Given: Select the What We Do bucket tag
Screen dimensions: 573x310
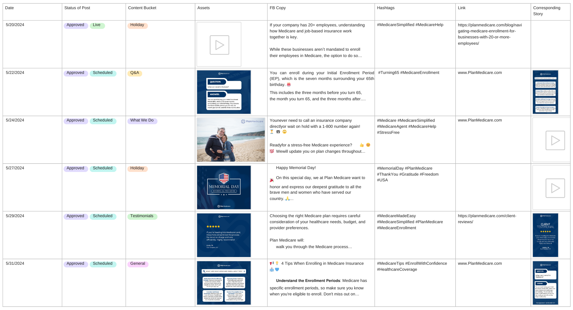Looking at the screenshot, I should pos(142,121).
